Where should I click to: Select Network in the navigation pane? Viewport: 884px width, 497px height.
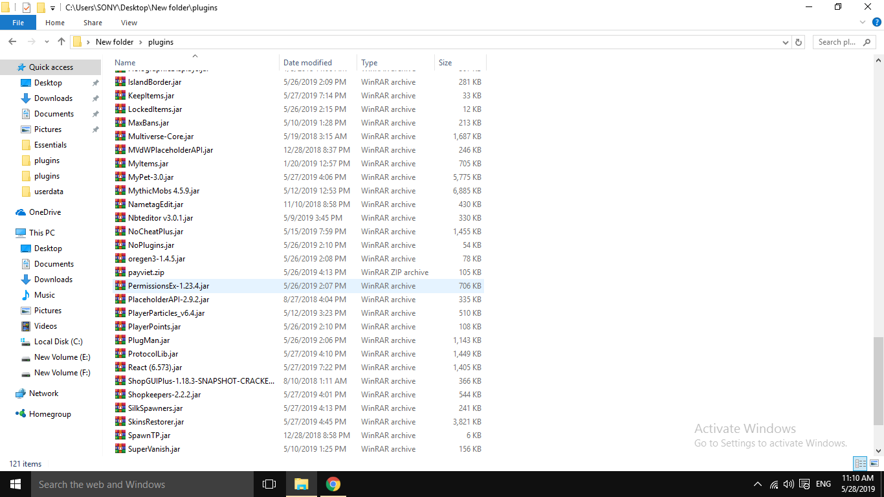point(43,393)
